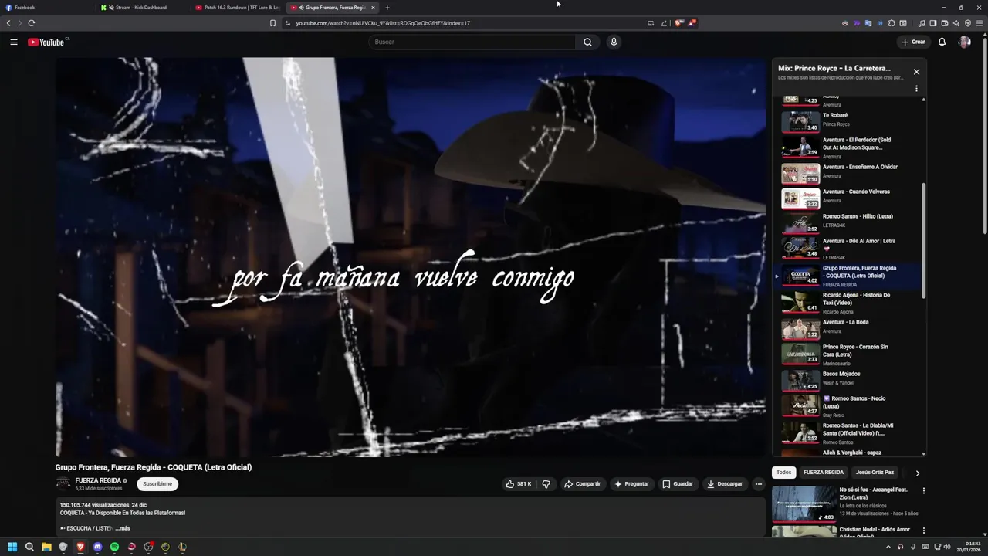Open the notifications bell
The image size is (988, 556).
[942, 42]
